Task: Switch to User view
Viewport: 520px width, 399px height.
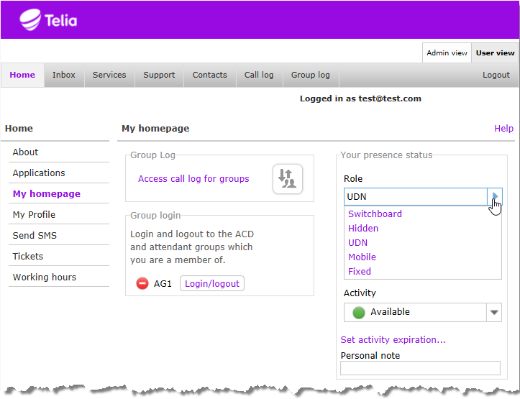Action: [495, 52]
